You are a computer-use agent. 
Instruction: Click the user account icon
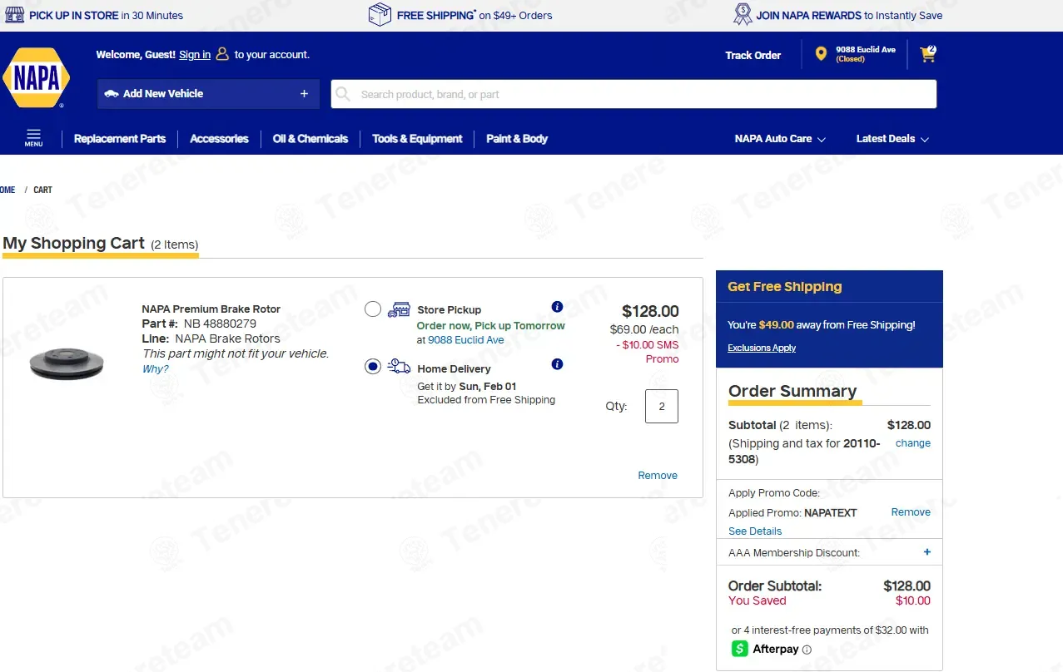222,54
